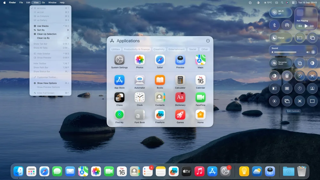
Task: Click the screen recording circle control
Action: pyautogui.click(x=274, y=101)
